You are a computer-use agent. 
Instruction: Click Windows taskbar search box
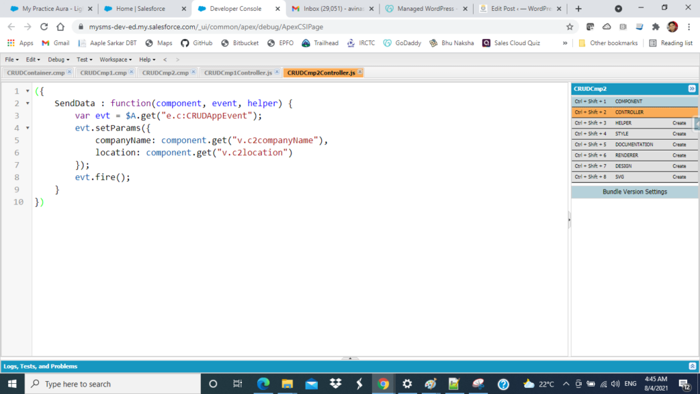pyautogui.click(x=113, y=384)
